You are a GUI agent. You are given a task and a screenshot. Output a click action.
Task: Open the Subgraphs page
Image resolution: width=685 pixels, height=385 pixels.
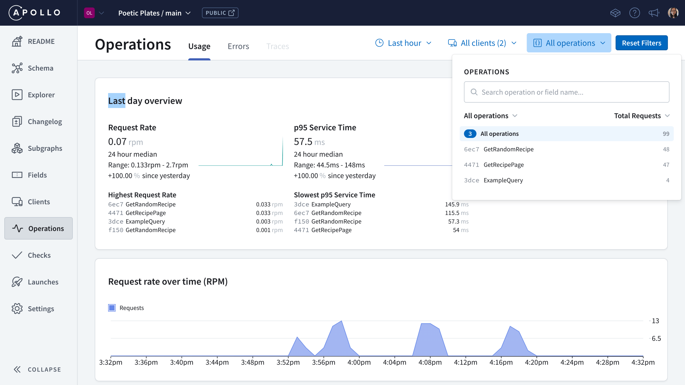45,148
